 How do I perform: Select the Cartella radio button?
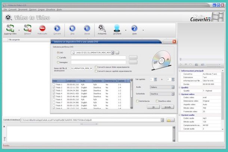(58, 58)
